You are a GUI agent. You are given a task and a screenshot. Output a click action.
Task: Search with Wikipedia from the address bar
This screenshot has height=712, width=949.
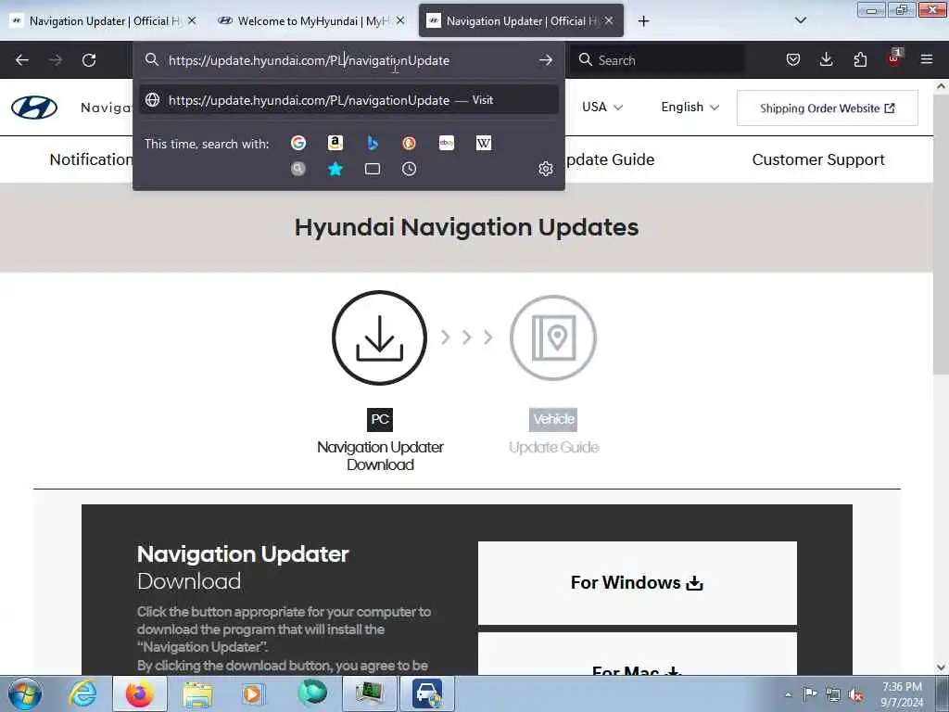(x=484, y=143)
